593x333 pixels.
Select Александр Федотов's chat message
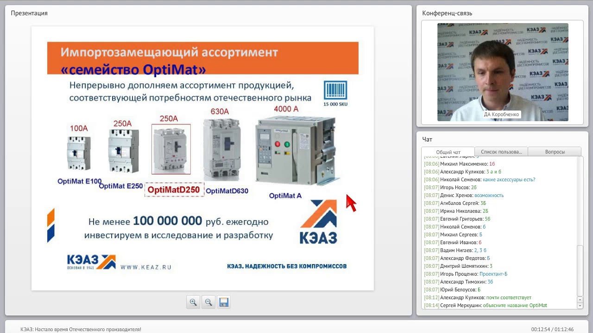(457, 258)
